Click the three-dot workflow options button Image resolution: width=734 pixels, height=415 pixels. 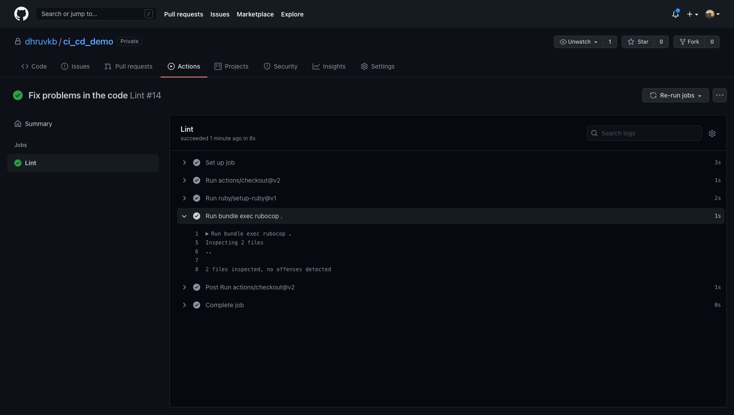[x=719, y=95]
